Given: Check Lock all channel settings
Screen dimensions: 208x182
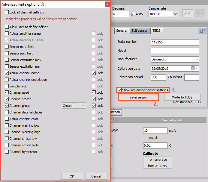Looking at the screenshot, I should click(x=7, y=12).
